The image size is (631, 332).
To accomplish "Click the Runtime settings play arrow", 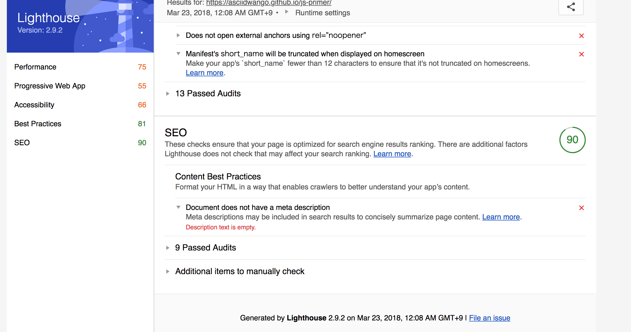I will (287, 12).
